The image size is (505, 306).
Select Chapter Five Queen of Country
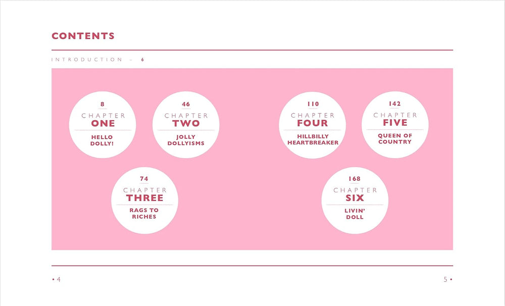coord(395,125)
